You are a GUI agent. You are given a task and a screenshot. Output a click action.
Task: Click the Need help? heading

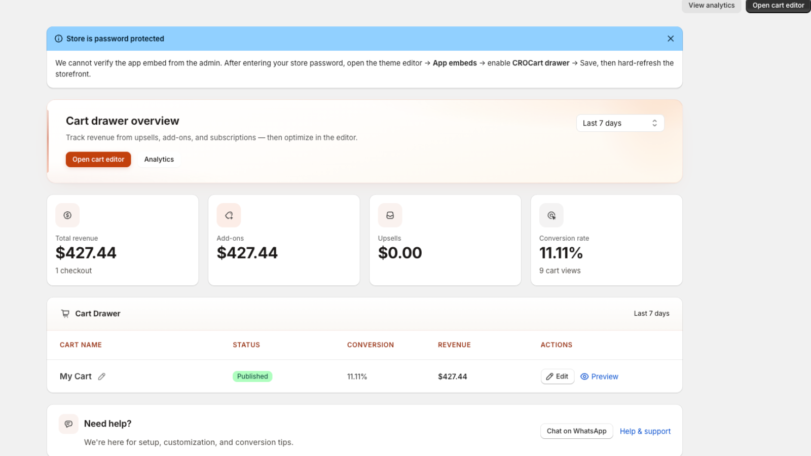(107, 424)
